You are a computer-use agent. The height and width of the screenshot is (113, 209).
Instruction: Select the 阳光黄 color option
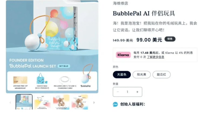[x=142, y=75]
